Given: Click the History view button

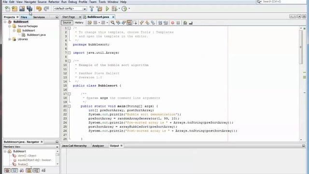Looking at the screenshot, I should (79, 23).
